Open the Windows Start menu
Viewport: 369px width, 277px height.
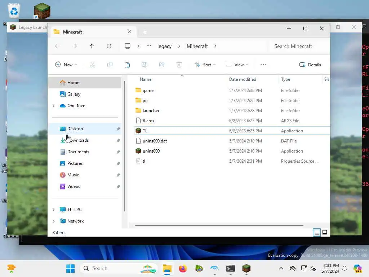[70, 268]
